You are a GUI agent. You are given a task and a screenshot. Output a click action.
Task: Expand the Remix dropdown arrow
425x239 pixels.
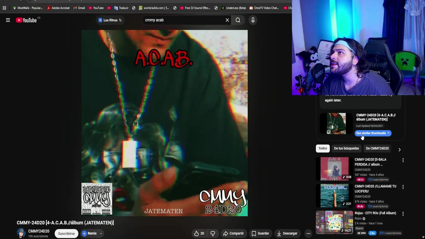(101, 233)
